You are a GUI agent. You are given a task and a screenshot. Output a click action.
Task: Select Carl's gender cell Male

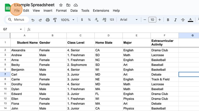click(53, 74)
